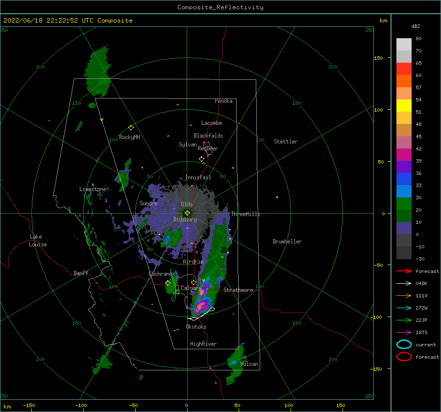Click the Airdrie city label

tap(193, 262)
